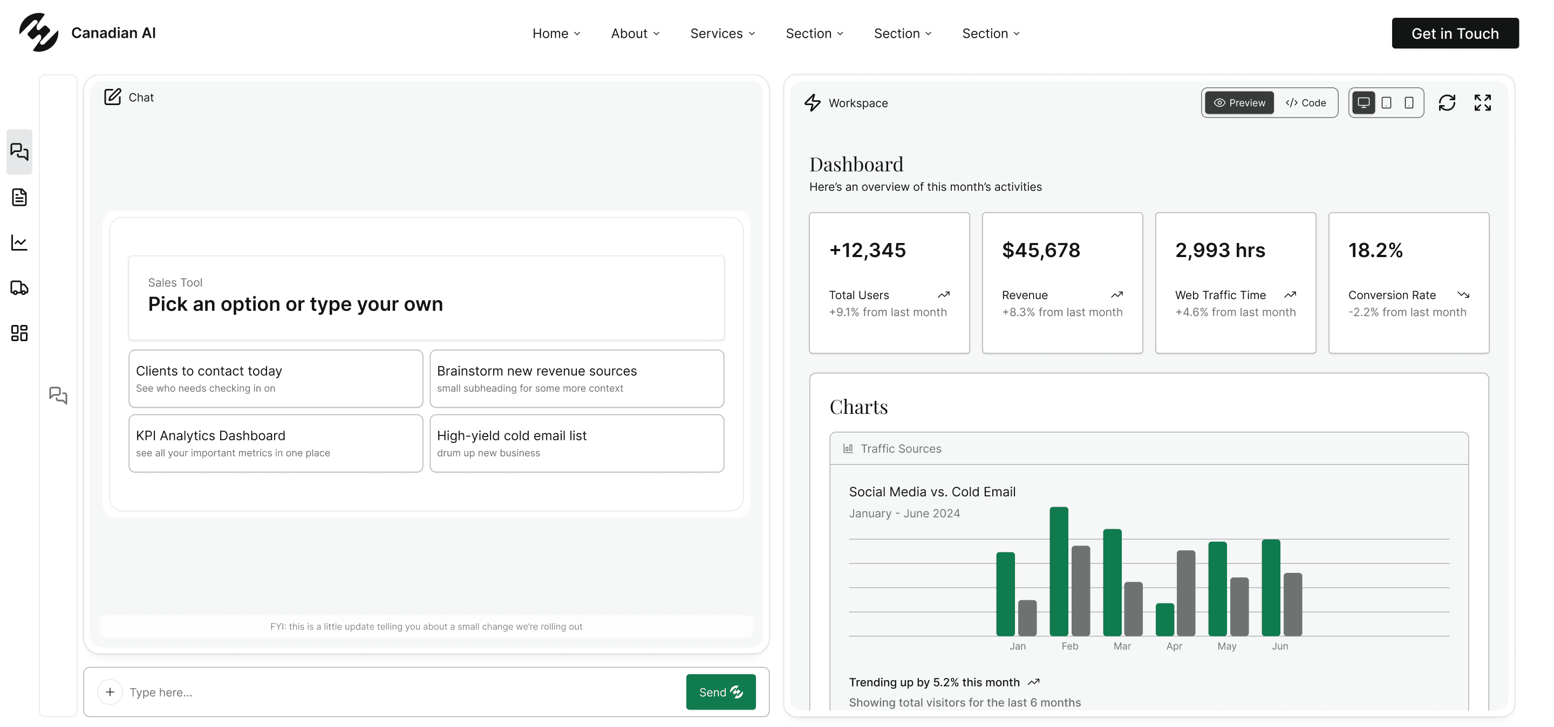
Task: Open the analytics line chart sidebar icon
Action: tap(19, 243)
